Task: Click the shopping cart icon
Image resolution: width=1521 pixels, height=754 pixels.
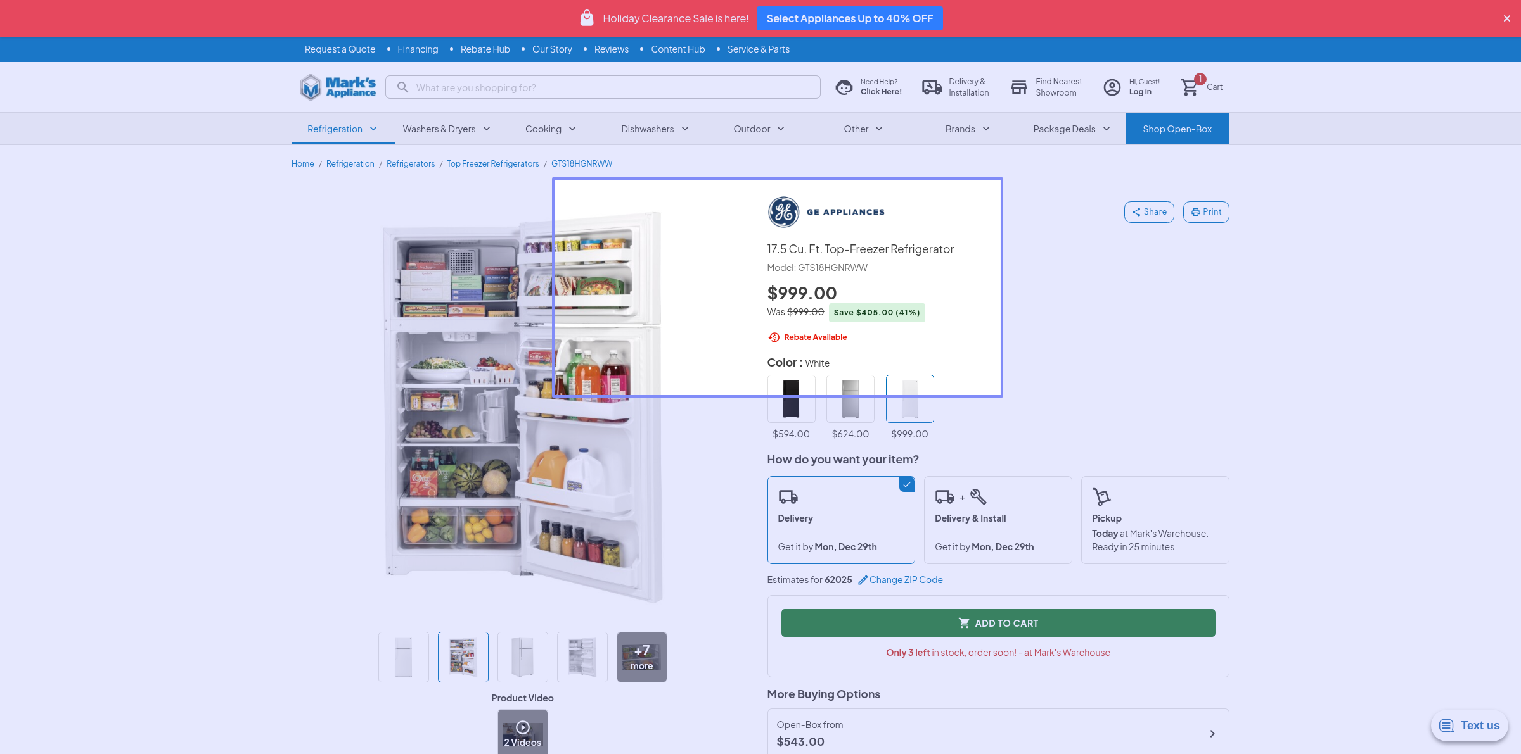Action: (x=1190, y=87)
